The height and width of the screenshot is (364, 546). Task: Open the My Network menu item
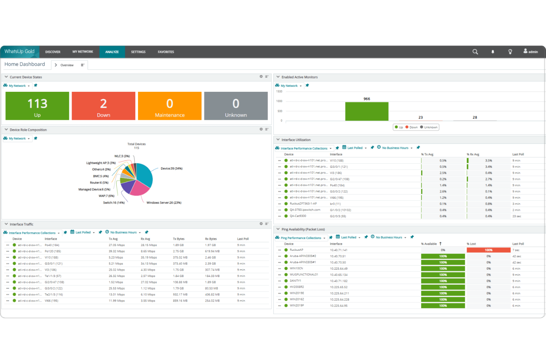83,52
